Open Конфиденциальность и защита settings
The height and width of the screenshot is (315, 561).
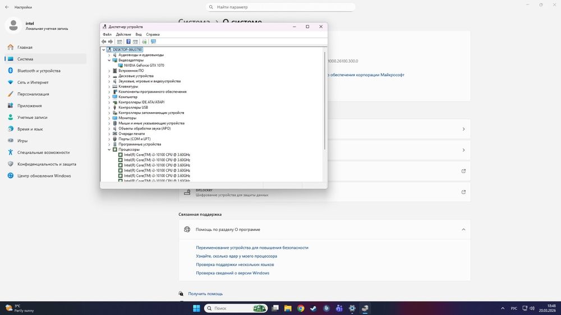pos(45,164)
